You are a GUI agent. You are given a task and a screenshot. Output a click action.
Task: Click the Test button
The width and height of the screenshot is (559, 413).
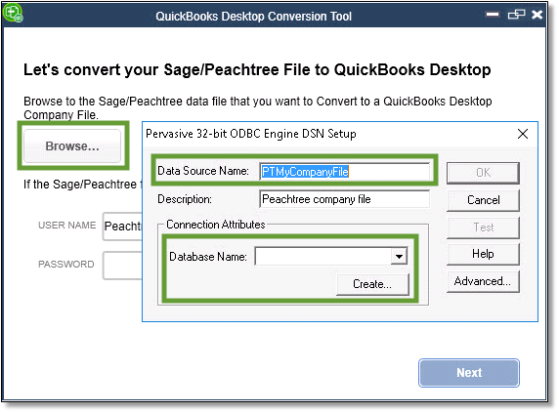pos(483,227)
